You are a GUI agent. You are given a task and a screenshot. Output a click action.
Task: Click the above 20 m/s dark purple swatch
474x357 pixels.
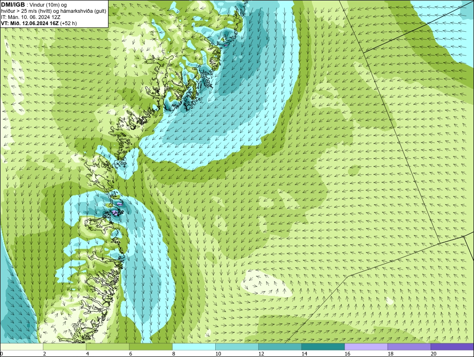(x=452, y=347)
